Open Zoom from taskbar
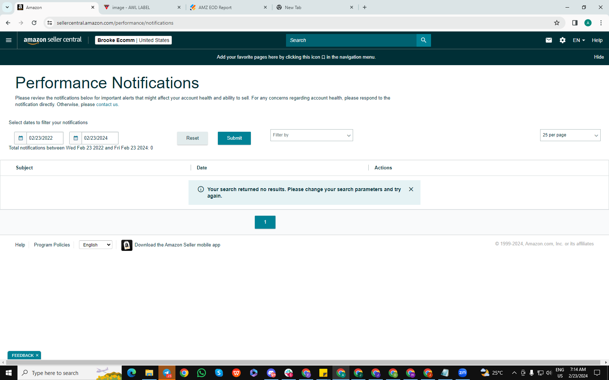Viewport: 609px width, 380px height. coord(463,373)
